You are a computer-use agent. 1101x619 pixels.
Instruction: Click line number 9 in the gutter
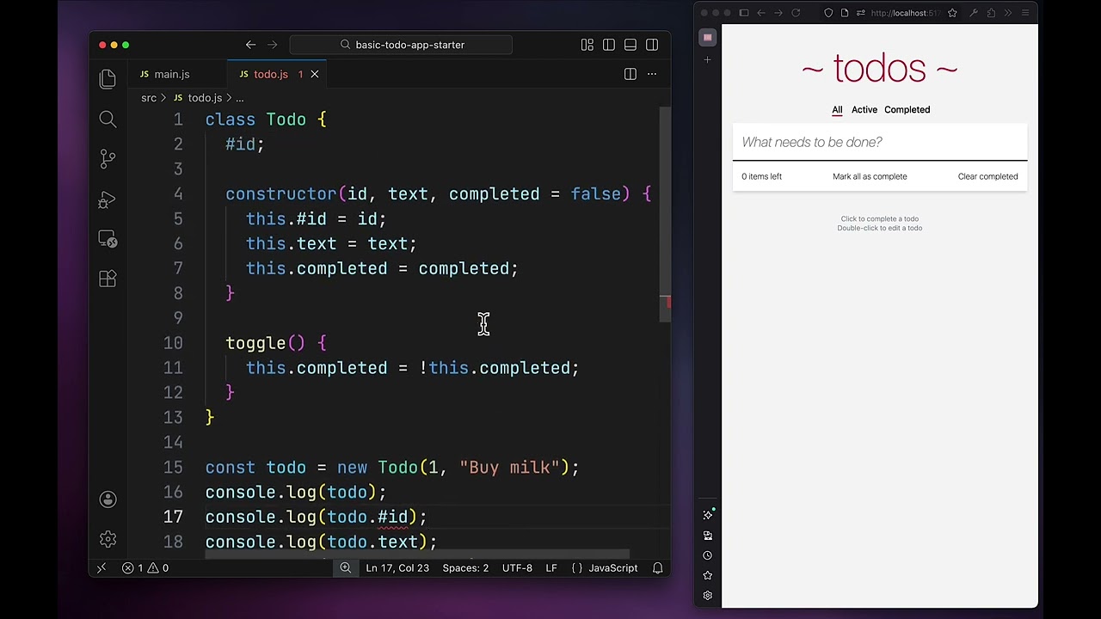177,318
